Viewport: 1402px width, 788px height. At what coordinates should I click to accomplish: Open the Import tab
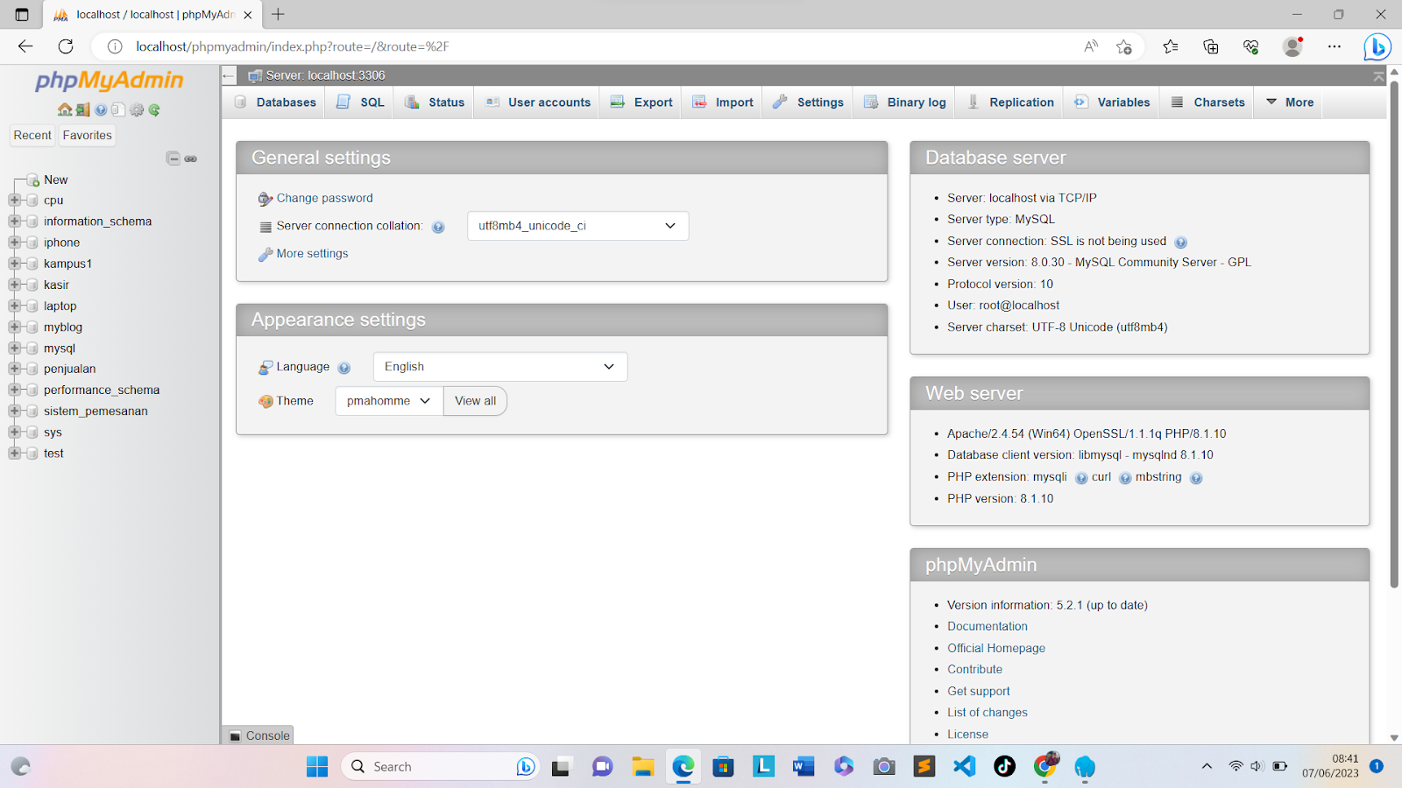pyautogui.click(x=723, y=102)
